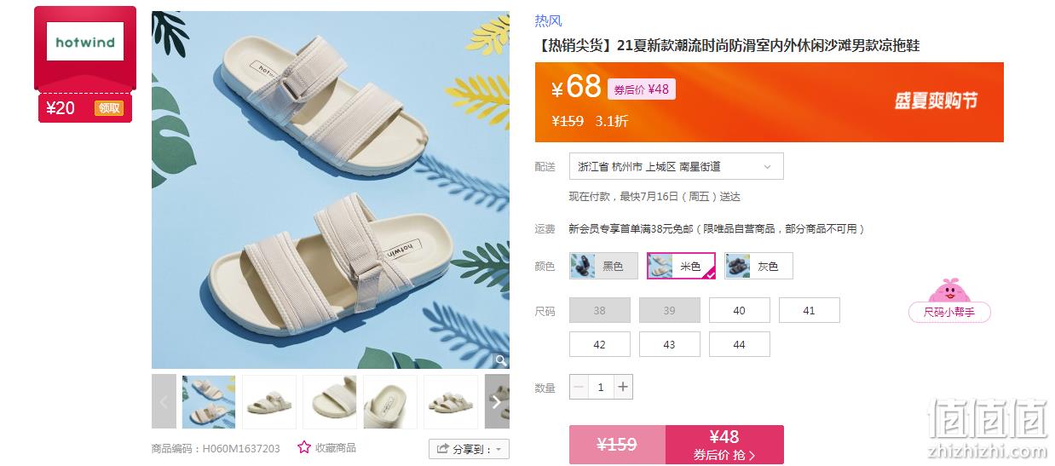Click the previous thumbnails arrow
Viewport: 1055px width, 466px height.
click(x=164, y=401)
